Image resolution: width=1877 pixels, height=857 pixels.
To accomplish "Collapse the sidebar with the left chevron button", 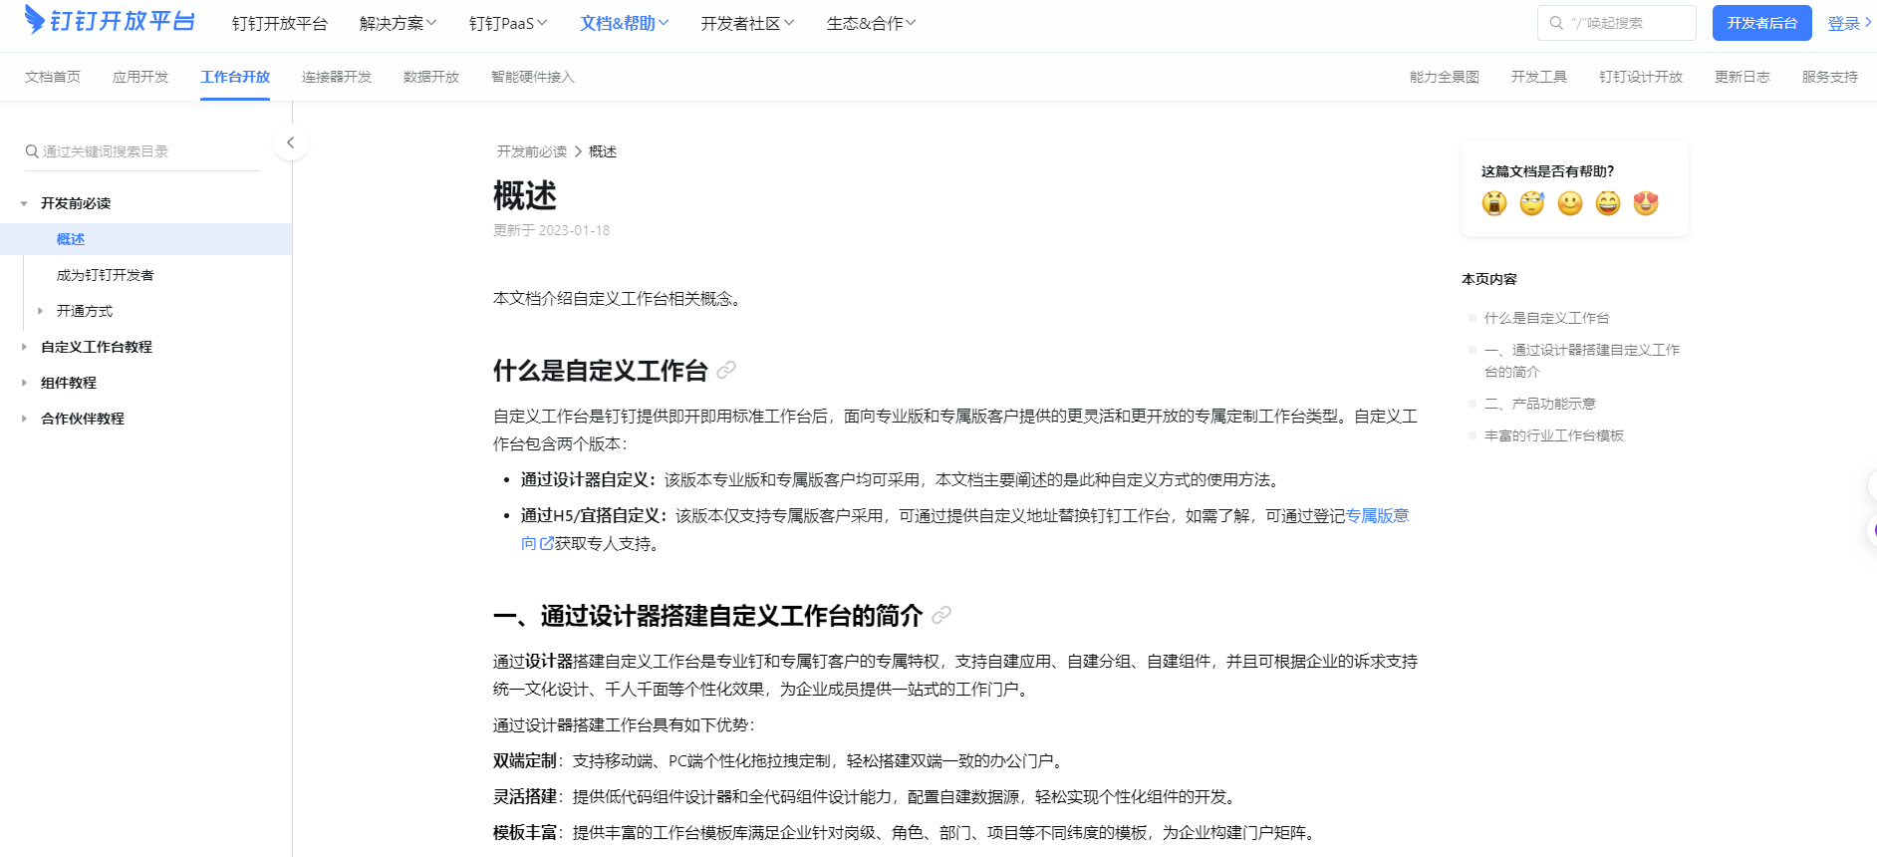I will 290,143.
